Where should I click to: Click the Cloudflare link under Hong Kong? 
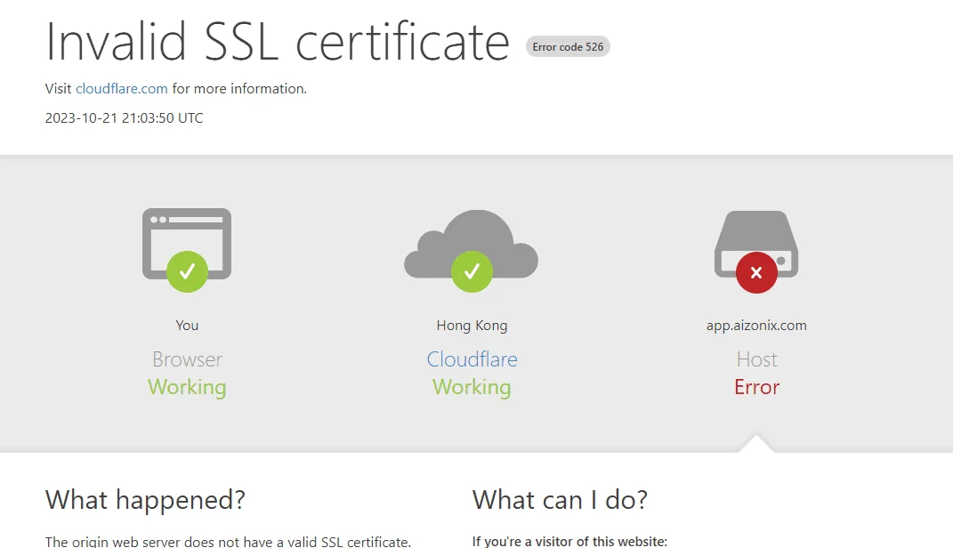click(x=472, y=359)
